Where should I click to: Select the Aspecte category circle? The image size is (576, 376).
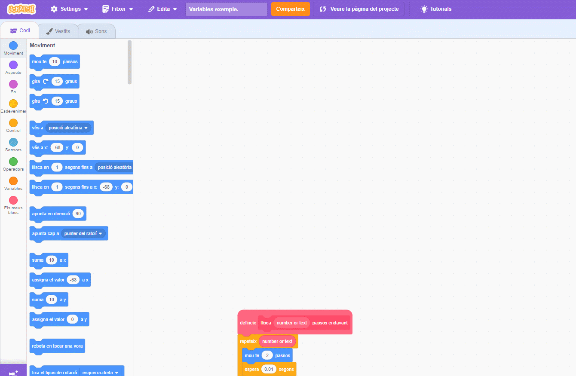[x=13, y=65]
